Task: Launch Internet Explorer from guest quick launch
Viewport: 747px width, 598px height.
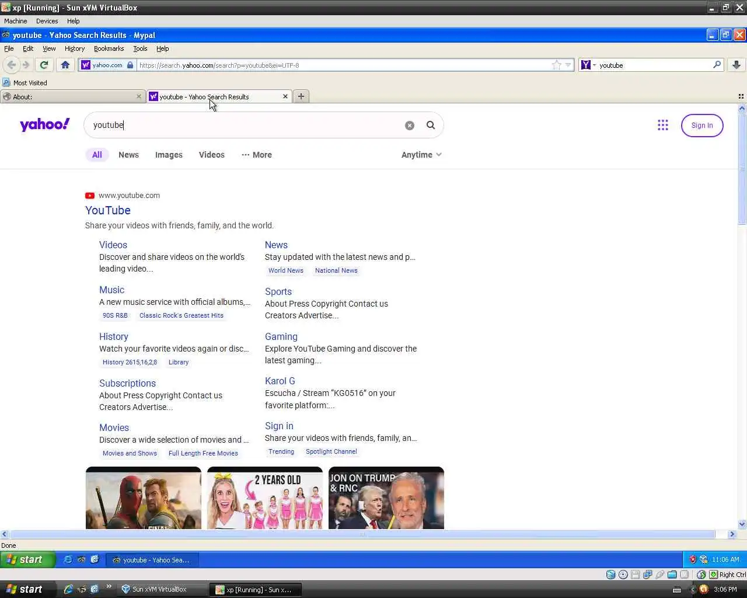Action: point(68,559)
